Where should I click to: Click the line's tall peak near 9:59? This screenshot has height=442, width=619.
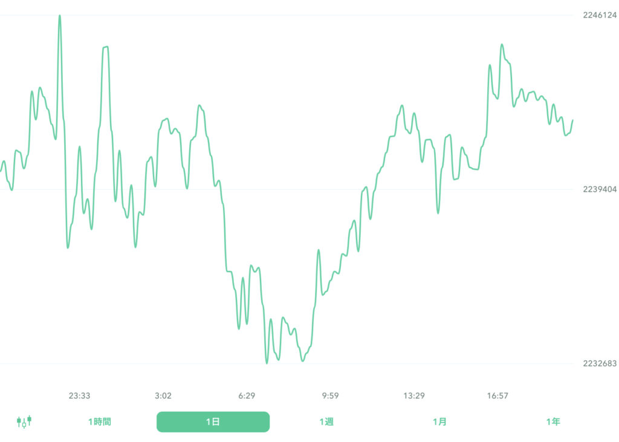click(x=319, y=250)
